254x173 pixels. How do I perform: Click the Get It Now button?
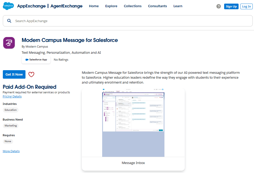pos(14,75)
